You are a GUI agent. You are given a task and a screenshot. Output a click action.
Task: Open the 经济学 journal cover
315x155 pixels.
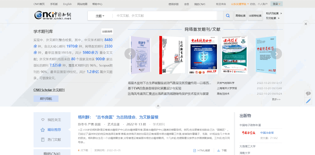[140, 55]
